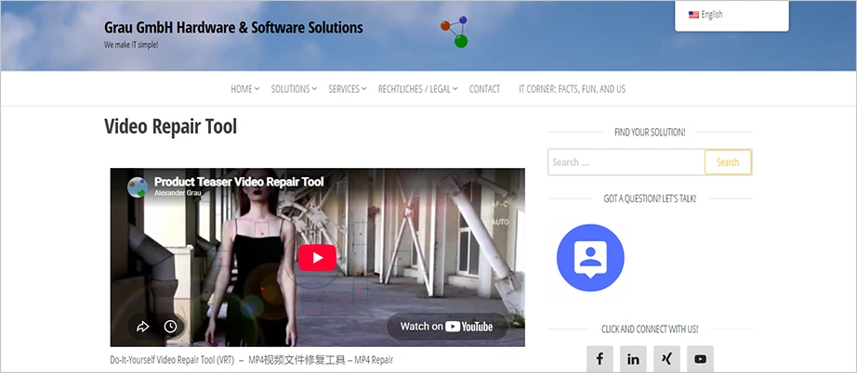Expand the HOME menu chevron
Screen dimensions: 857x373
tap(257, 89)
